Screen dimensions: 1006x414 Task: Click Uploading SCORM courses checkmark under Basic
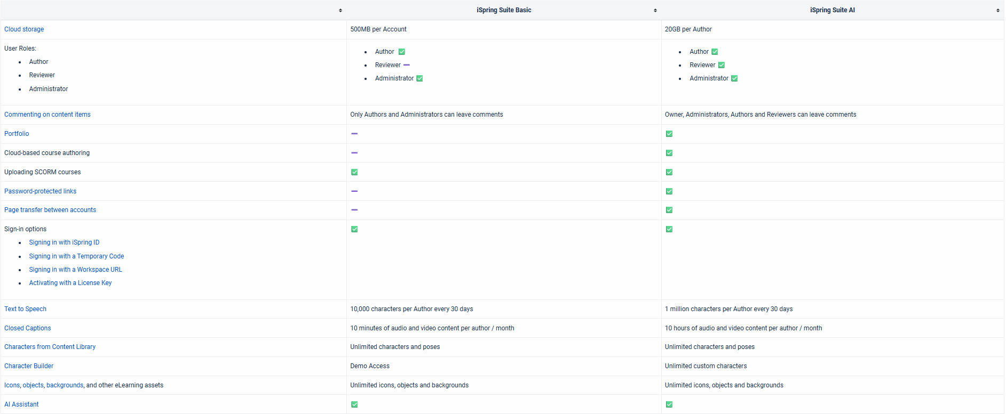click(354, 172)
